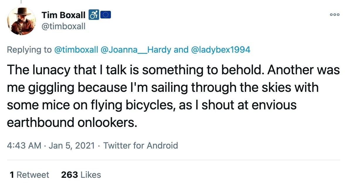Click the word 'and' in the reply line
Viewport: 345px width, 186px height.
[x=181, y=50]
